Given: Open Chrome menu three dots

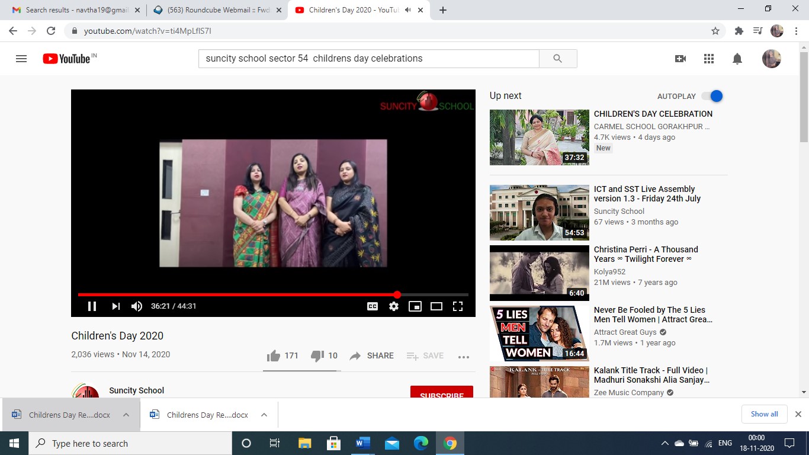Looking at the screenshot, I should [x=796, y=31].
